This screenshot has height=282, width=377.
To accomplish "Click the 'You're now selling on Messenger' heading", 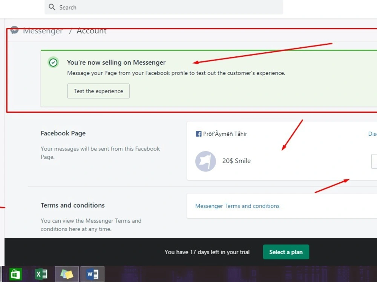I will click(116, 62).
